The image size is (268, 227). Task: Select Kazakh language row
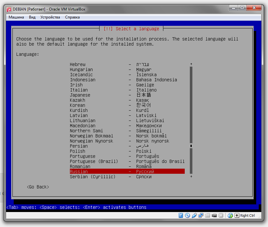[127, 100]
